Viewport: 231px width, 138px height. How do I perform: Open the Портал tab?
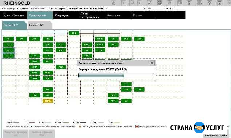(144, 15)
